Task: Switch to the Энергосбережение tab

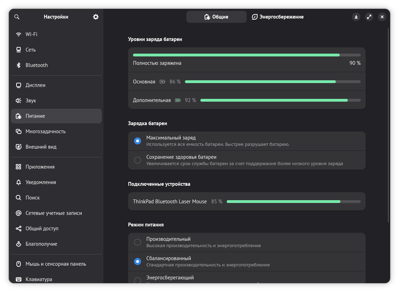Action: (278, 17)
